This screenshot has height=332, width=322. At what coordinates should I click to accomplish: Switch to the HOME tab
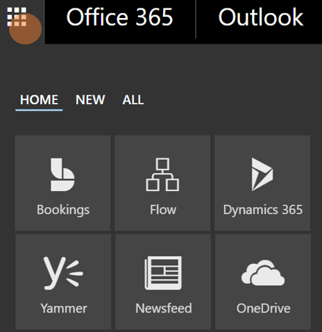(39, 100)
